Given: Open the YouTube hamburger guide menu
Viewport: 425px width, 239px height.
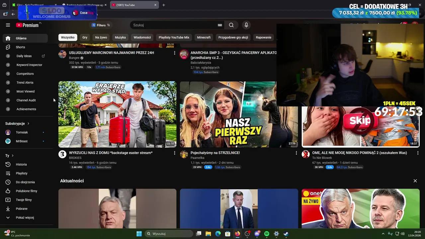Looking at the screenshot, I should pos(8,25).
